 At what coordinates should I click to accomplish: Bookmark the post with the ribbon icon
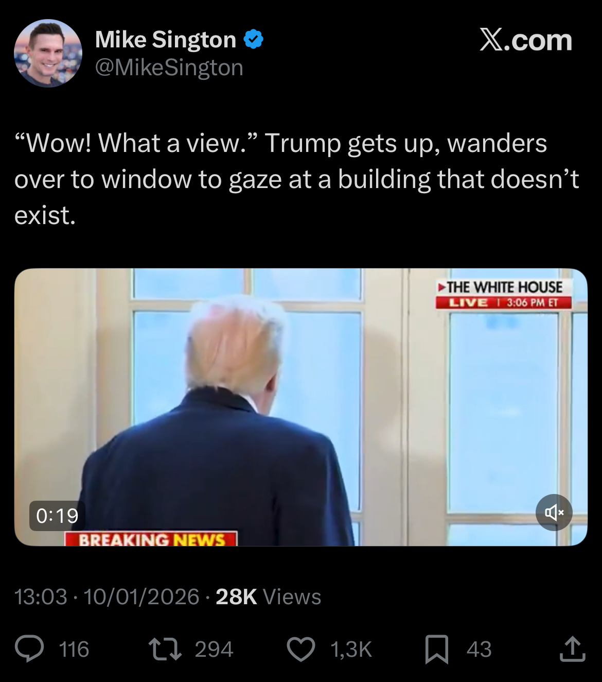click(x=437, y=649)
